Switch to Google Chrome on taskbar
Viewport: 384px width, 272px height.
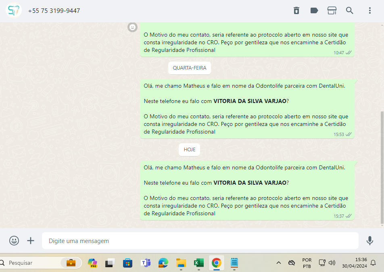tap(217, 263)
